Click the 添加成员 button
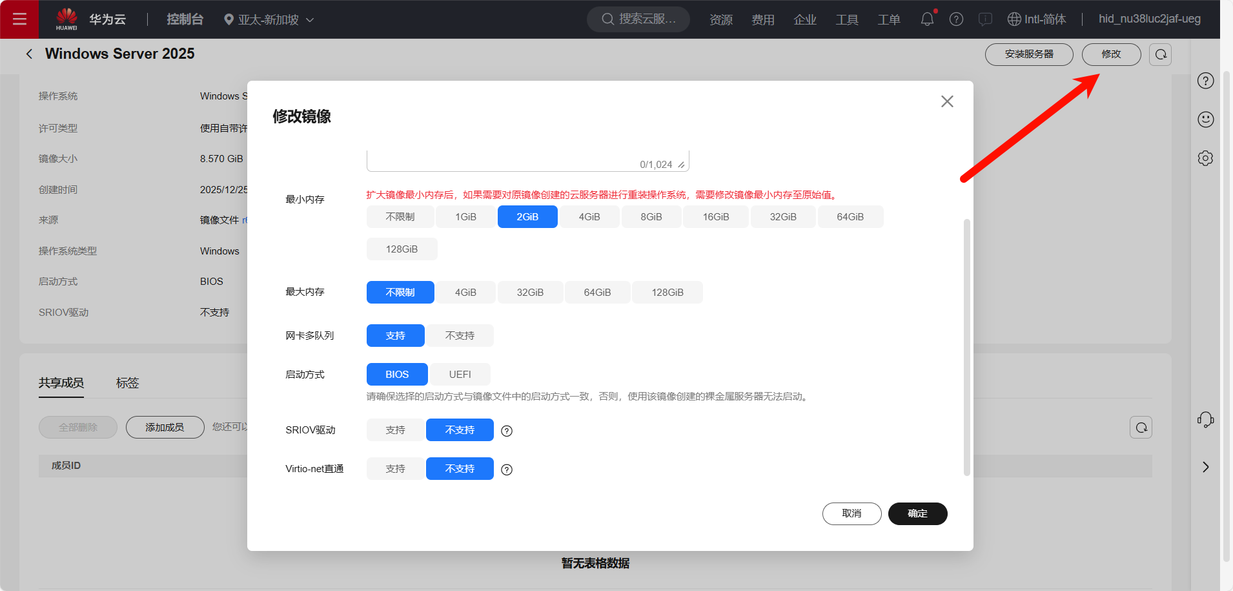Image resolution: width=1233 pixels, height=591 pixels. 165,427
